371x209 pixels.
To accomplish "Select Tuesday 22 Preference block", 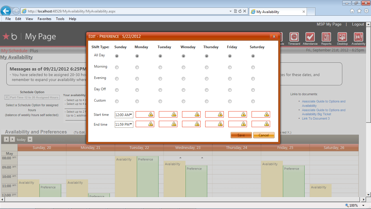I will coord(148,177).
